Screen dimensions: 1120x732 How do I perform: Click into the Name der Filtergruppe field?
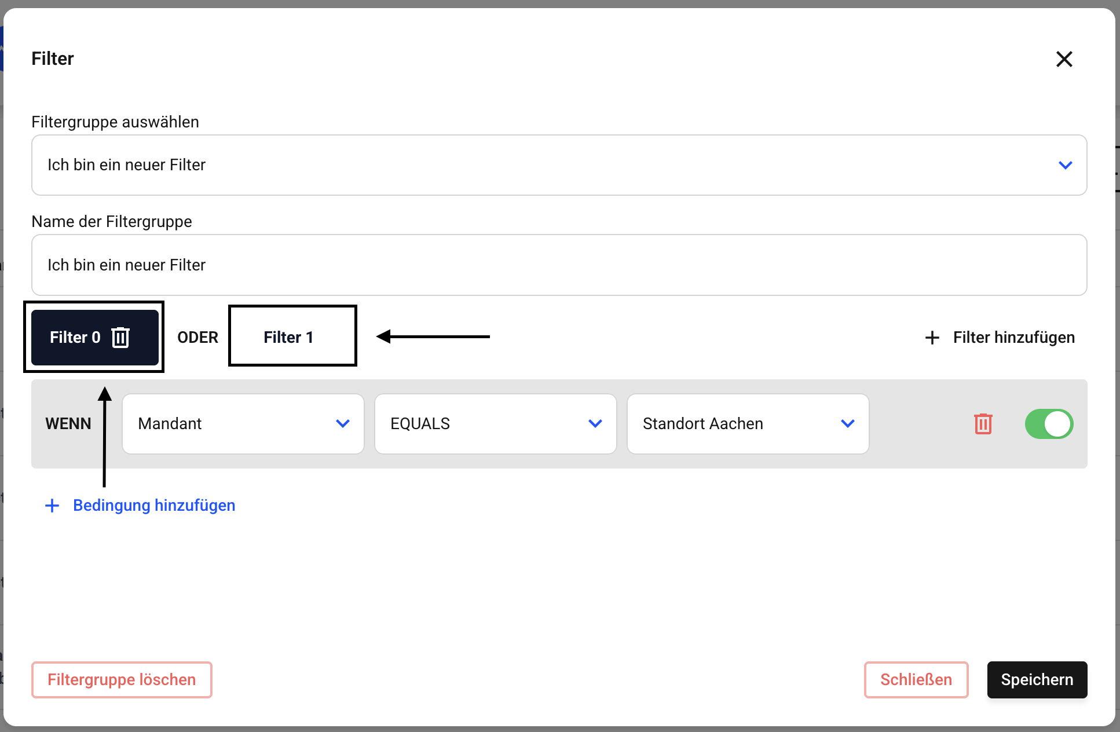coord(559,265)
